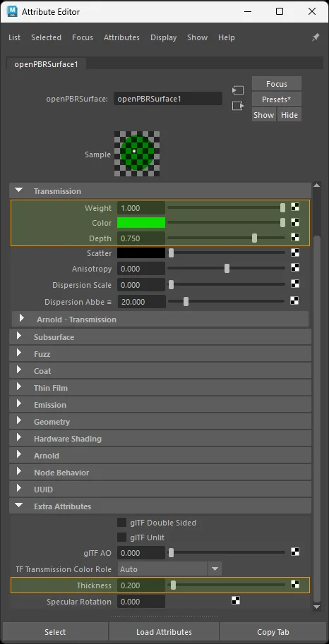Click the Depth map checker icon
Image resolution: width=329 pixels, height=644 pixels.
coord(295,237)
